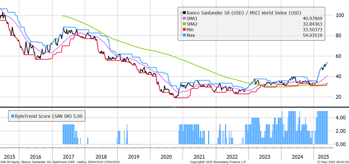The width and height of the screenshot is (349, 164).
Task: Click the 2019 year label on the time axis
Action: [134, 157]
